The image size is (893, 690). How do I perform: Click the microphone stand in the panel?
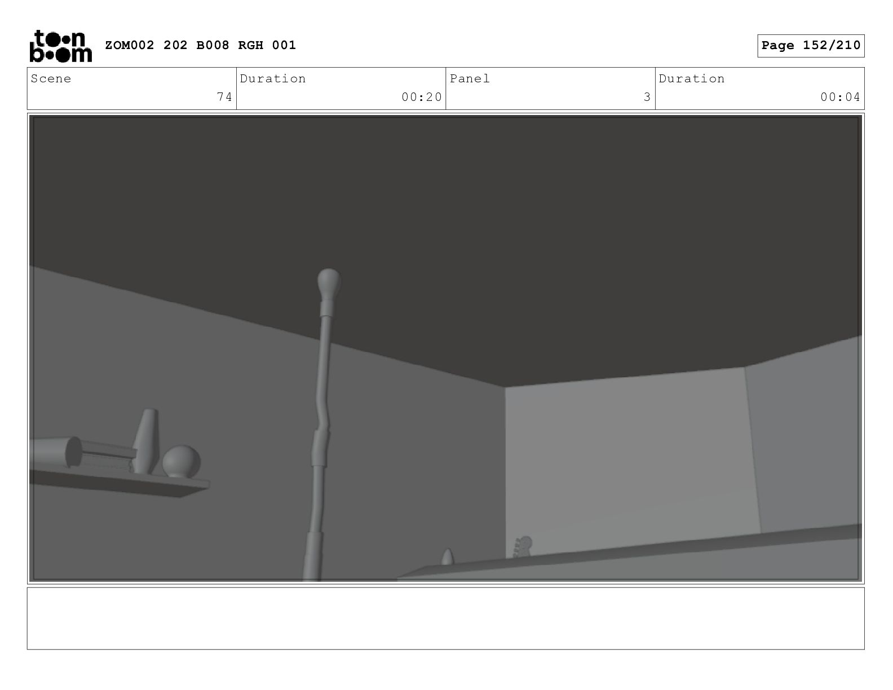pyautogui.click(x=321, y=424)
